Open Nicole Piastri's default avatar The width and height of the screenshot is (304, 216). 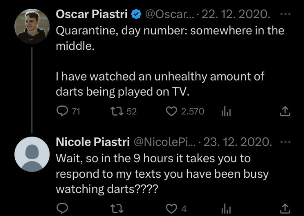tap(32, 154)
